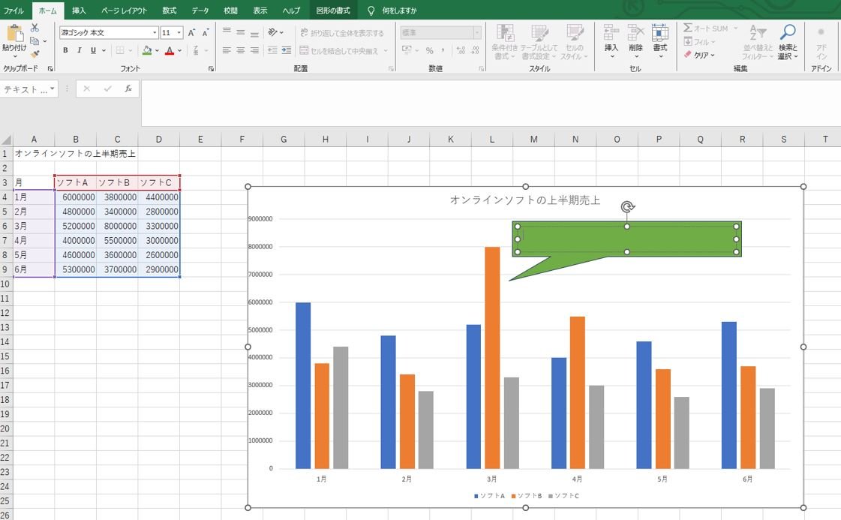Click wrap text button 折り返して全体を表示する
841x520 pixels.
[342, 33]
